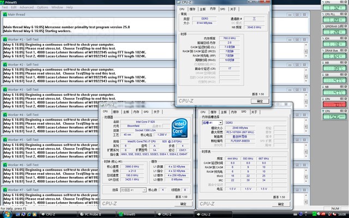Open the processor selection dropdown in CPU-Z
The image size is (349, 218).
coord(144,190)
